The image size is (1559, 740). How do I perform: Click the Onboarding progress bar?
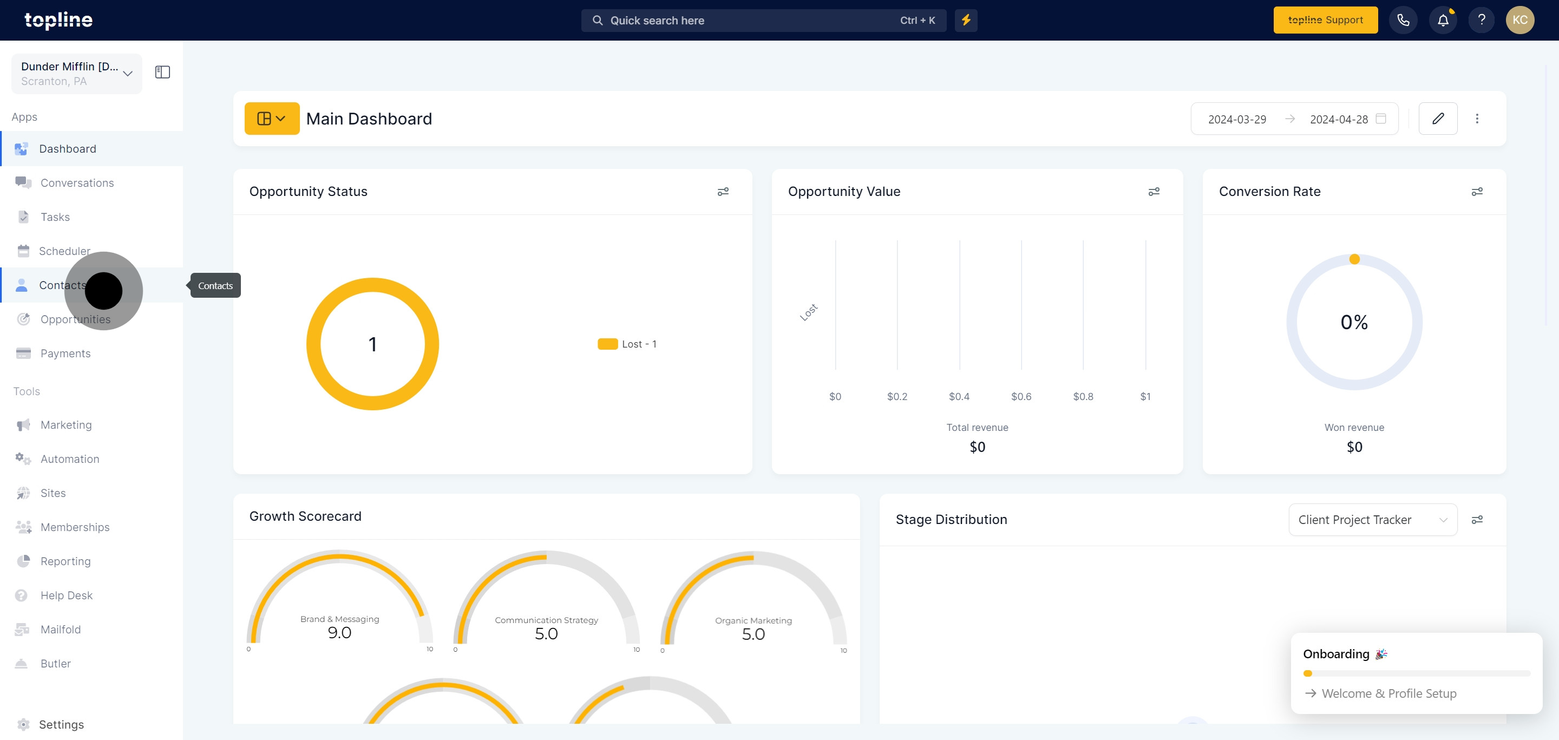(x=1416, y=673)
